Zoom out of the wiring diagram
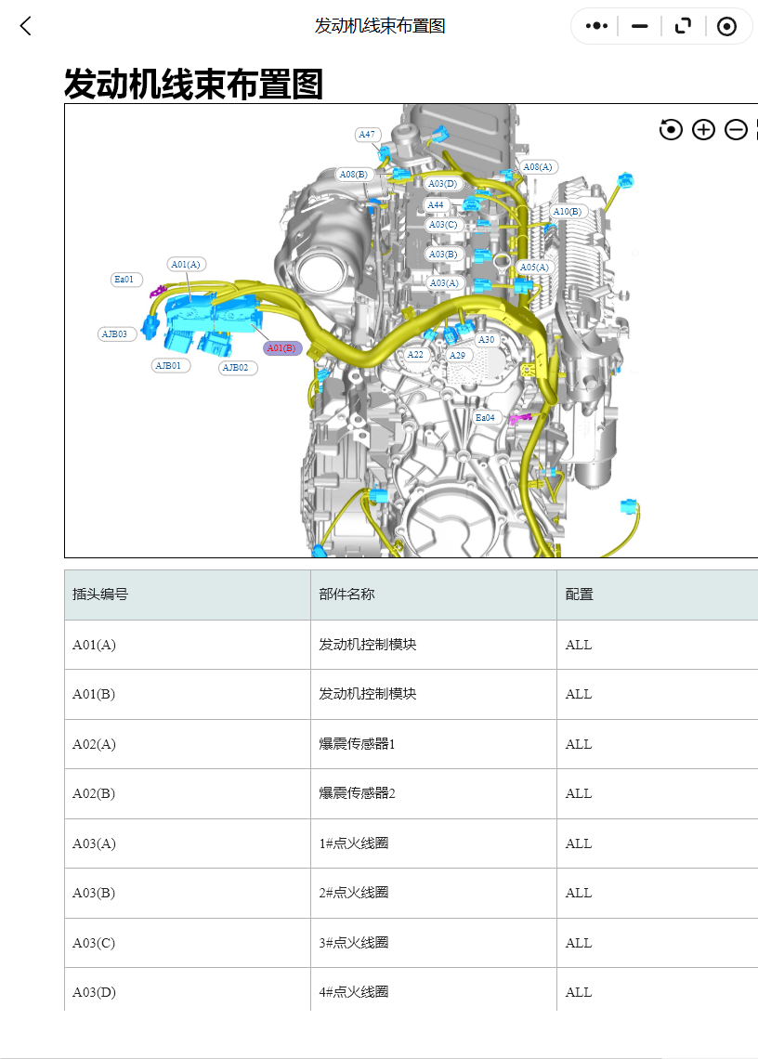The image size is (758, 1059). click(735, 130)
